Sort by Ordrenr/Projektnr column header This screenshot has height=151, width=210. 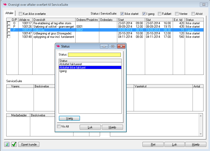pos(87,20)
